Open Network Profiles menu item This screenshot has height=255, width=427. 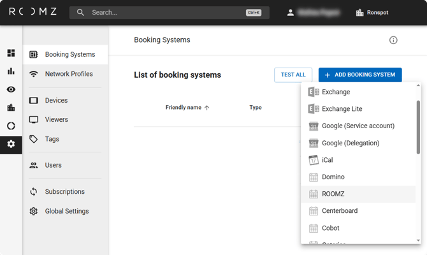66,74
